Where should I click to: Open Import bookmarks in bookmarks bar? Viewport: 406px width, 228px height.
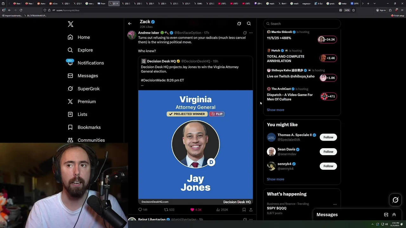click(12, 16)
